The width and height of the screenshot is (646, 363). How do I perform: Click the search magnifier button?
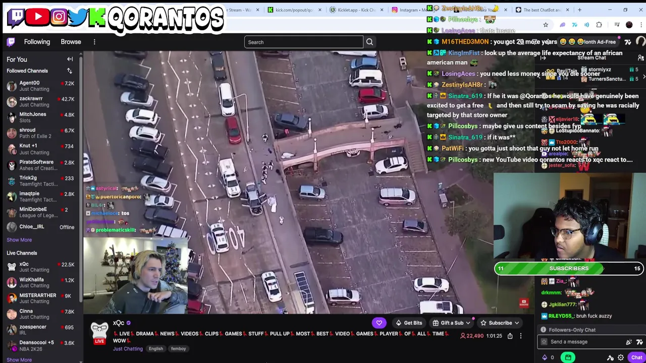coord(369,42)
